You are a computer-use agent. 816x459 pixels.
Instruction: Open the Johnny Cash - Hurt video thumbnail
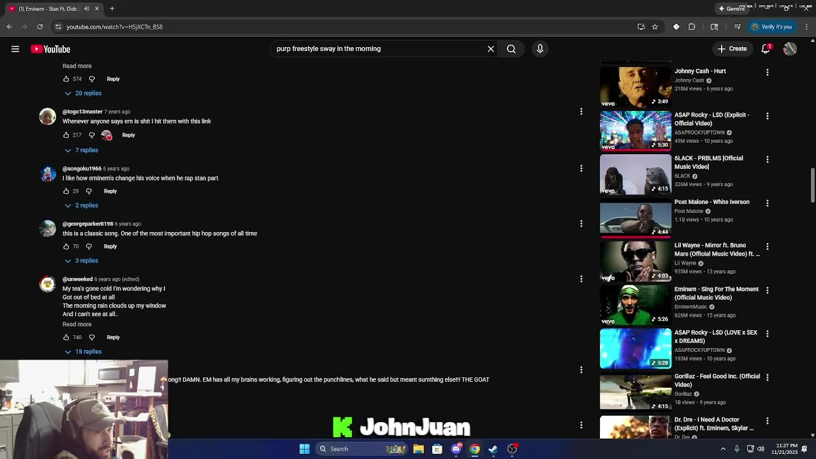[636, 86]
